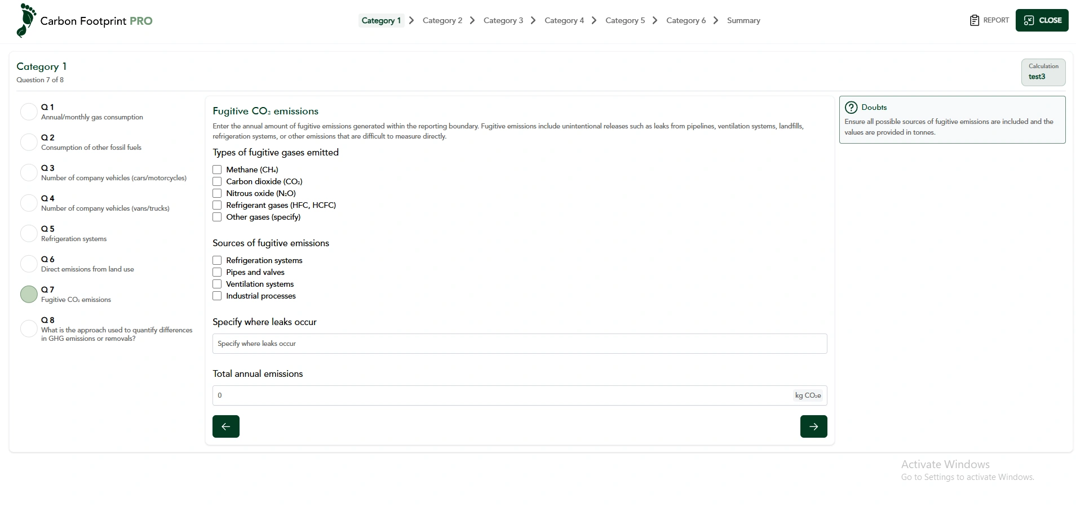Image resolution: width=1076 pixels, height=507 pixels.
Task: Select the Q5 Refrigeration systems step circle
Action: [29, 233]
